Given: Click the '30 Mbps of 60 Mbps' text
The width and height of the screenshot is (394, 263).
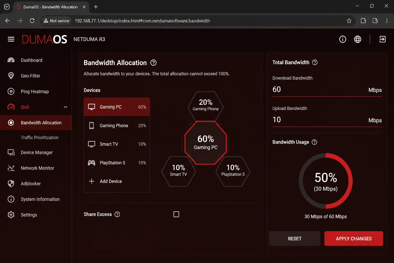Looking at the screenshot, I should tap(326, 217).
